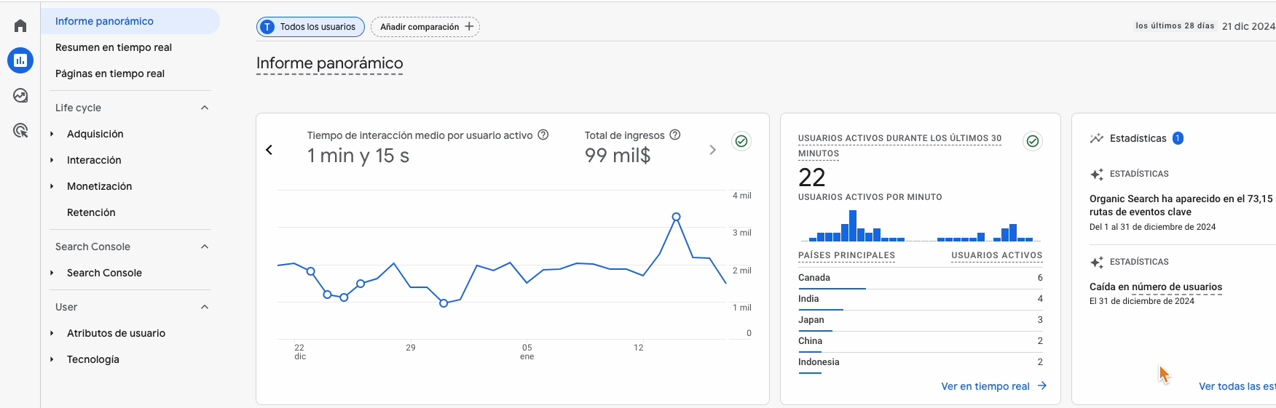Collapse the Search Console section
The width and height of the screenshot is (1276, 408).
coord(205,247)
